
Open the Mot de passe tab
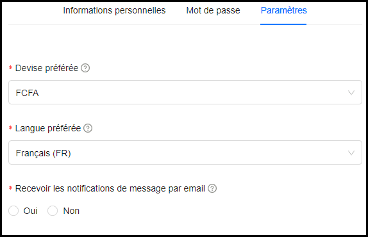point(213,10)
